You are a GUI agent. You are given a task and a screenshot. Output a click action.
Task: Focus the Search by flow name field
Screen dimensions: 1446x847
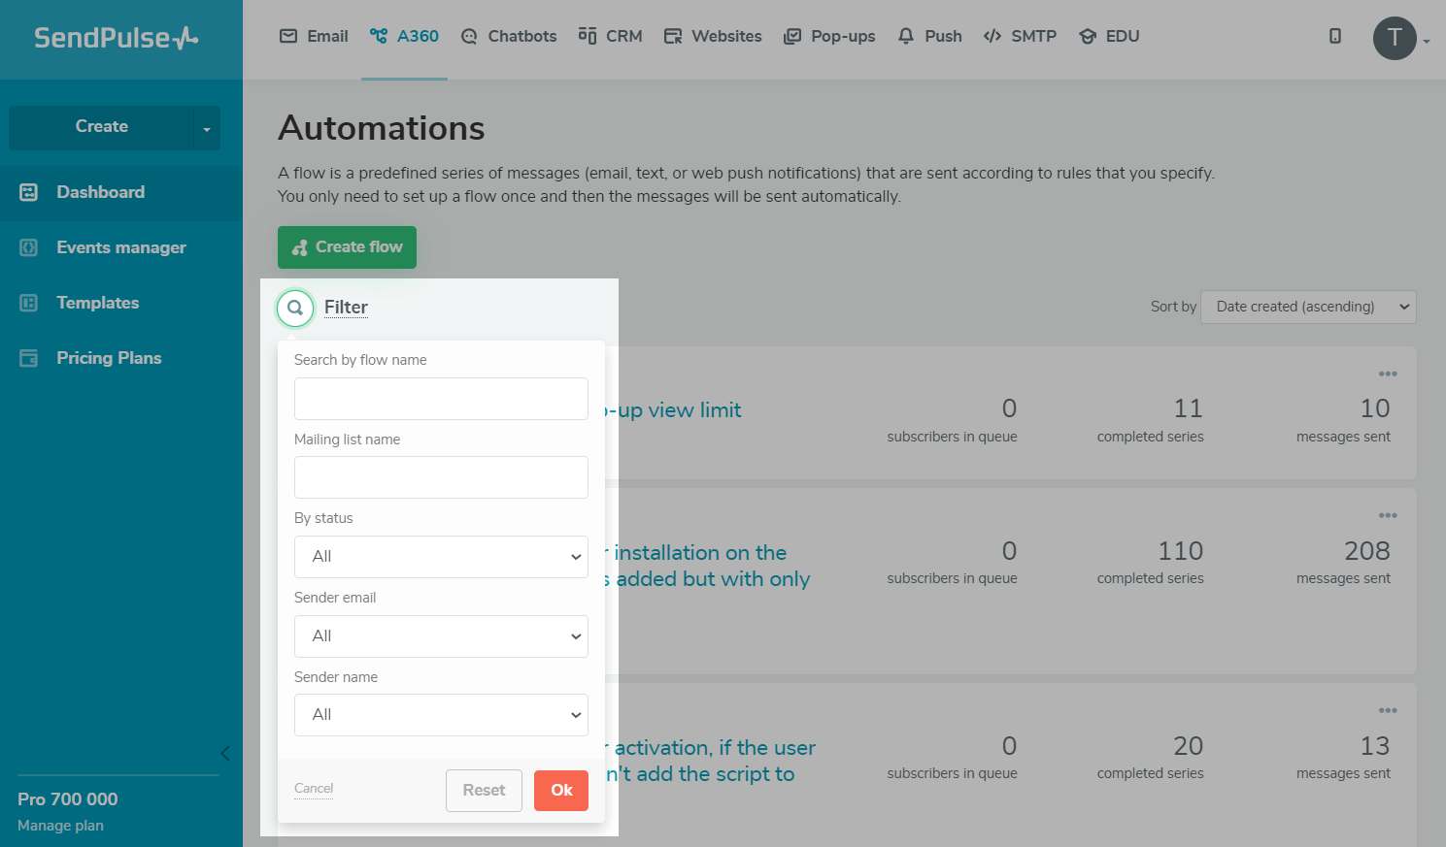coord(441,399)
